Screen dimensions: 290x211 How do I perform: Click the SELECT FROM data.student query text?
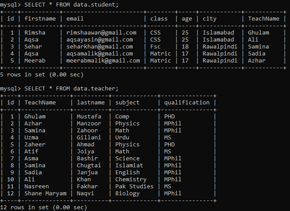(71, 5)
